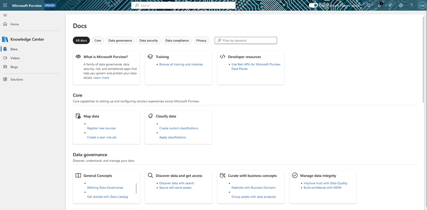The height and width of the screenshot is (210, 427).
Task: Open the icon with badge 1
Action: [380, 5]
